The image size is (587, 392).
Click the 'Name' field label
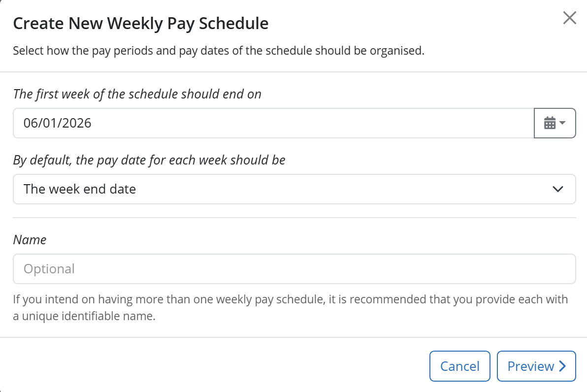click(x=30, y=240)
